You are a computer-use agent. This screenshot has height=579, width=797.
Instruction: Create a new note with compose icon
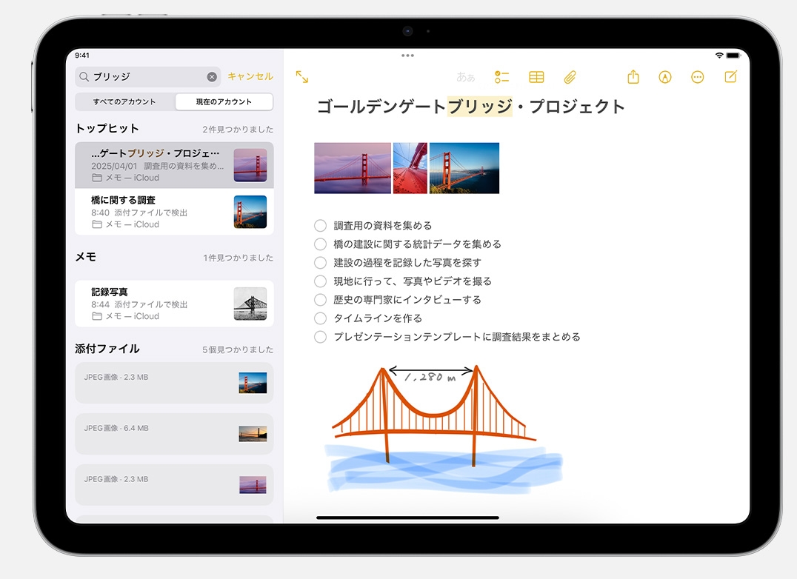point(731,77)
